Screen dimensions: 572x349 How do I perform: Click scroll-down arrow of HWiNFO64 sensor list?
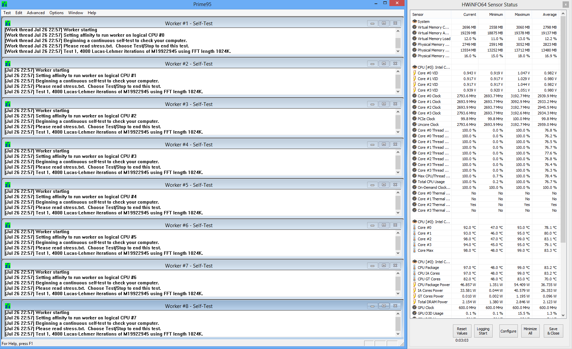563,315
